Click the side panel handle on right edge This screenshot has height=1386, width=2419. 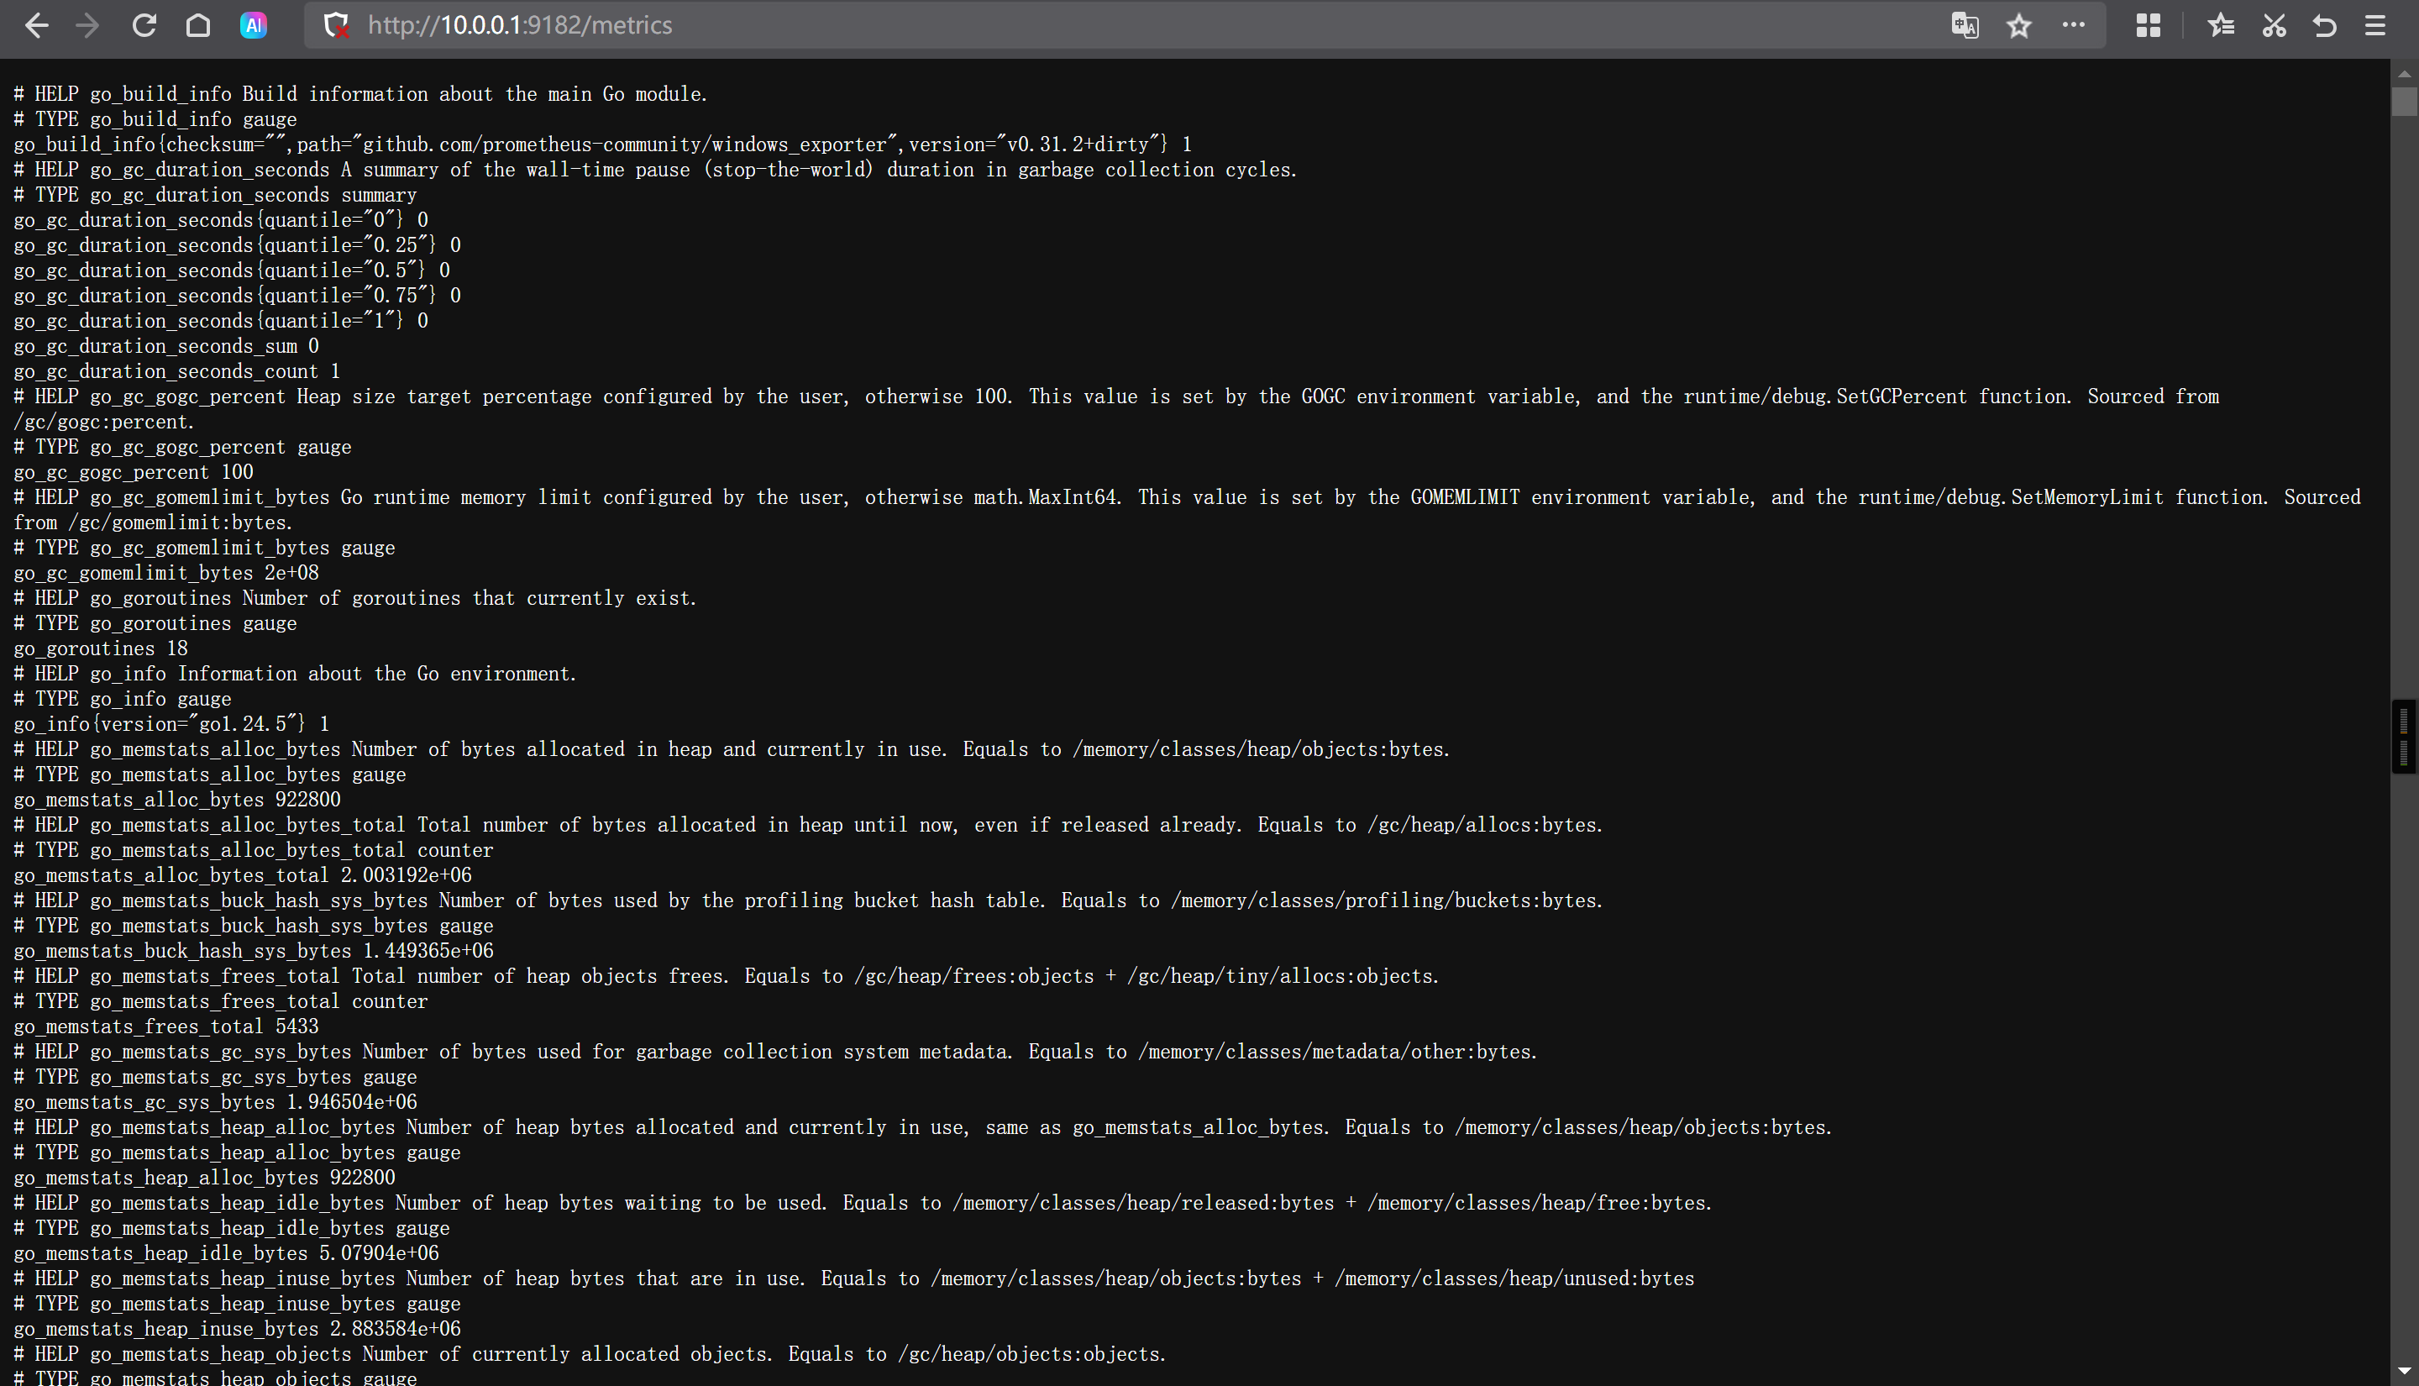click(x=2404, y=736)
